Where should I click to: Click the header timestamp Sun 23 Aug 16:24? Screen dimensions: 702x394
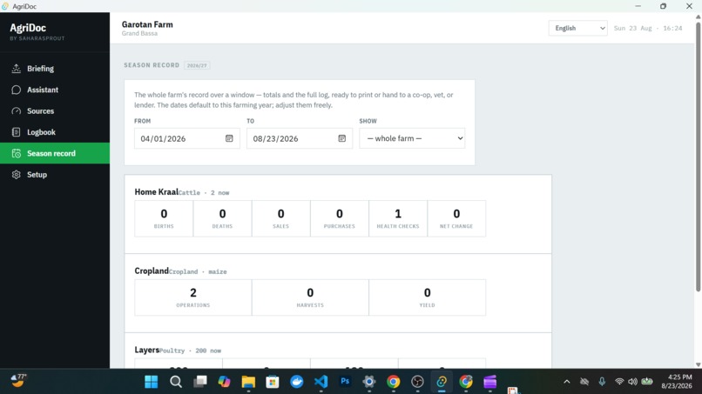pyautogui.click(x=648, y=28)
